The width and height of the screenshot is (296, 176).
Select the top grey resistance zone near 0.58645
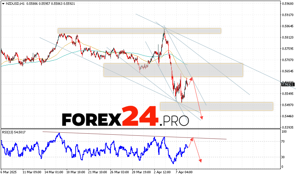coord(139,31)
